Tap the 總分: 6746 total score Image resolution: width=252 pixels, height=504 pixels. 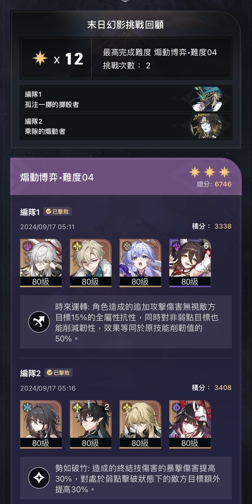pos(214,184)
